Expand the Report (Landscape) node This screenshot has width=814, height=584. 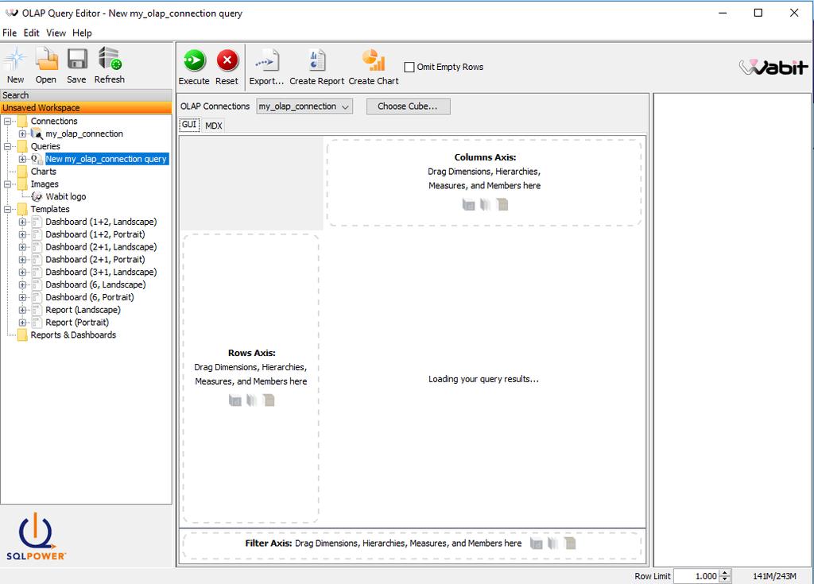[22, 310]
